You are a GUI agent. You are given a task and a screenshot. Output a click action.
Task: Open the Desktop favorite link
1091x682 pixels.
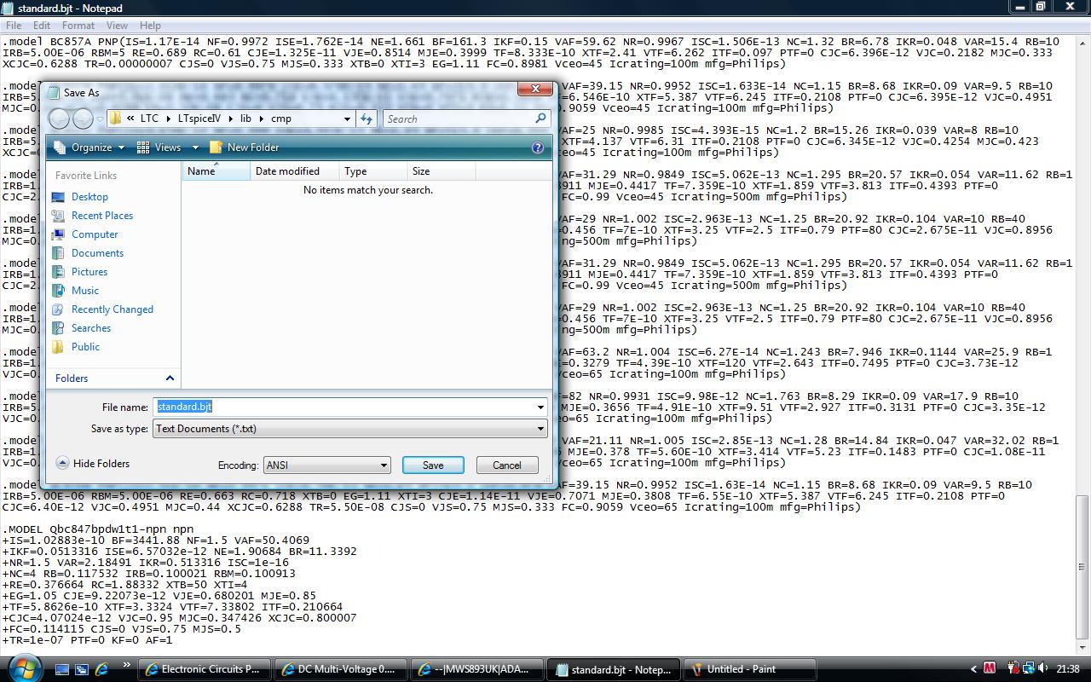pyautogui.click(x=89, y=197)
